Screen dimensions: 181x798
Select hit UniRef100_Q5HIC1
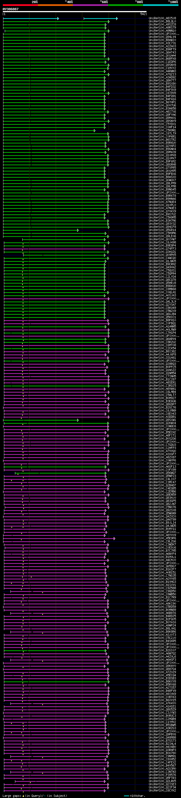(162, 317)
